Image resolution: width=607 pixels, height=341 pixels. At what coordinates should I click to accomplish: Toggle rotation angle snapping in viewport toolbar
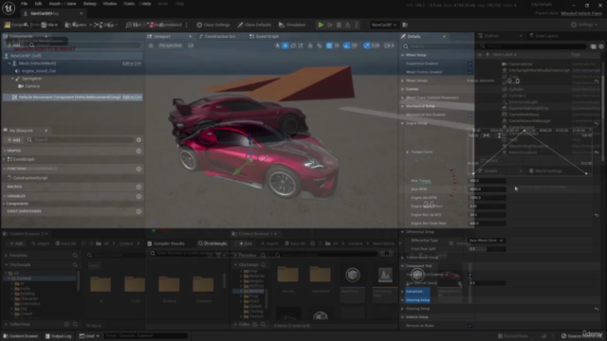pos(346,45)
